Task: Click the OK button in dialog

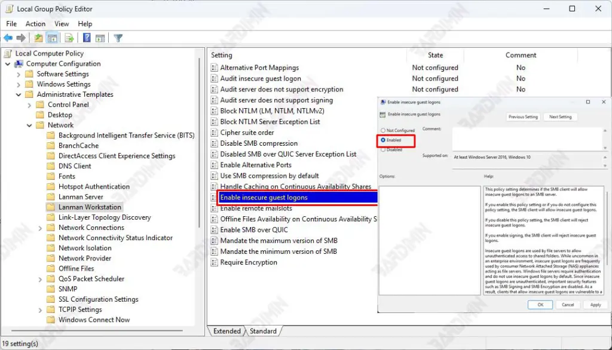Action: coord(540,305)
